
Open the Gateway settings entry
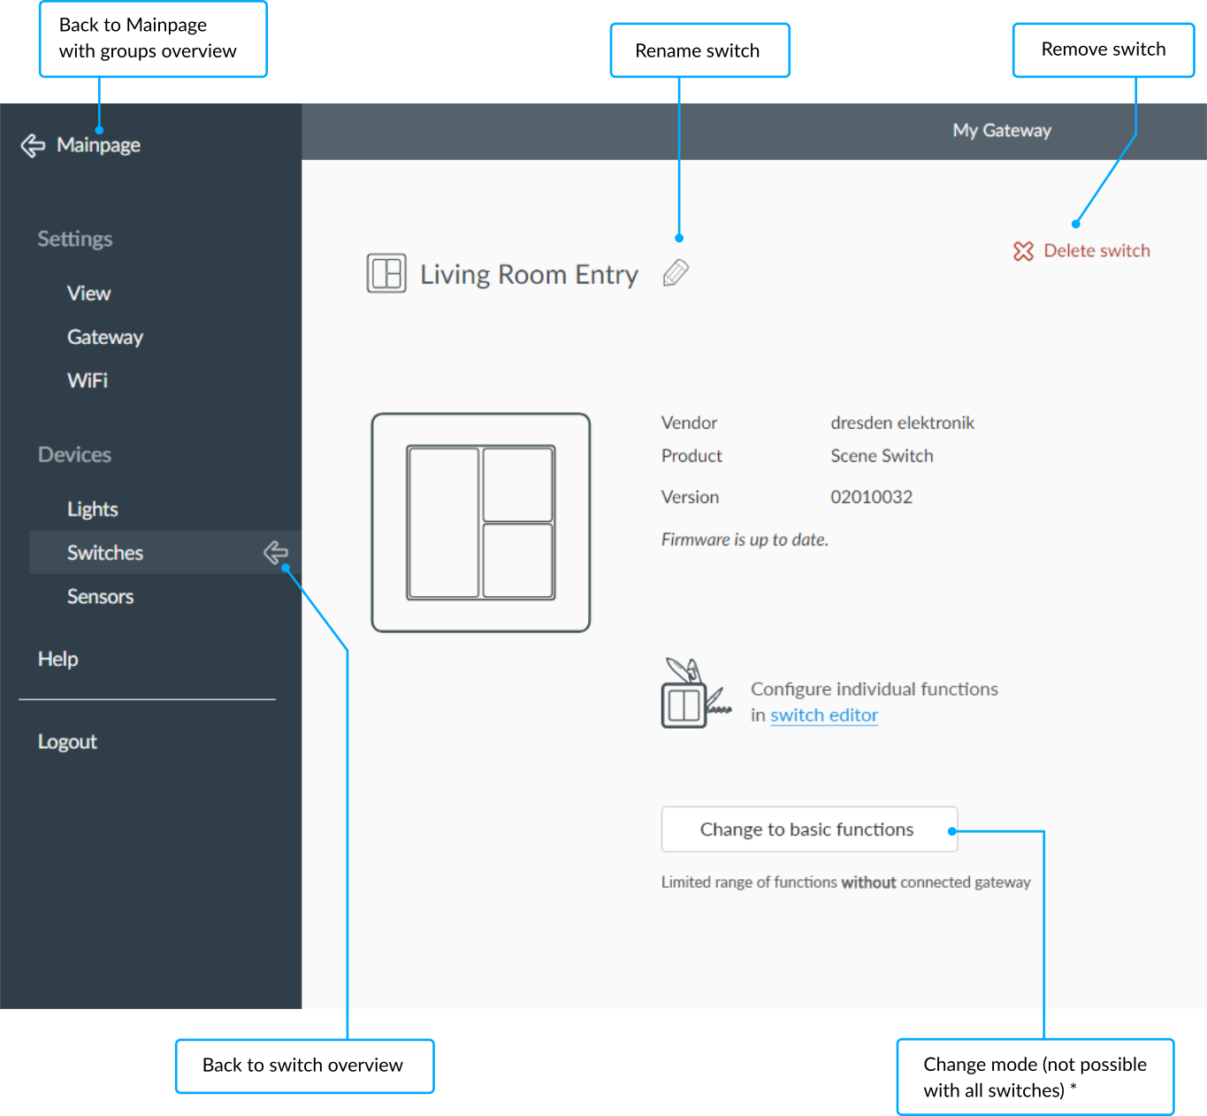(105, 337)
